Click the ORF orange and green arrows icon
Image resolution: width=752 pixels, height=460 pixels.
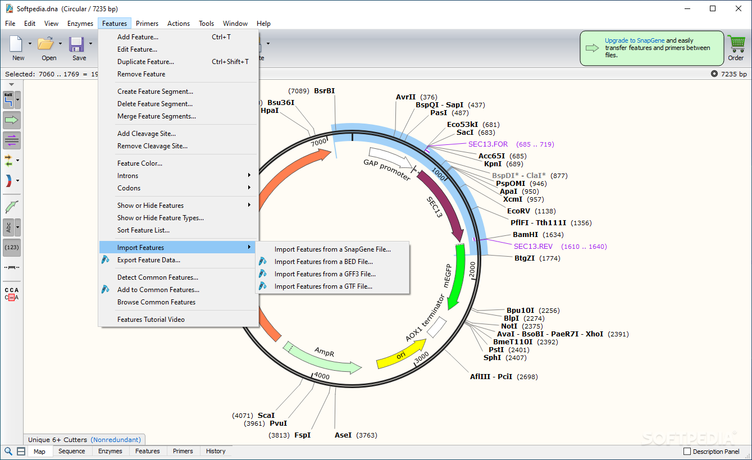pyautogui.click(x=8, y=161)
